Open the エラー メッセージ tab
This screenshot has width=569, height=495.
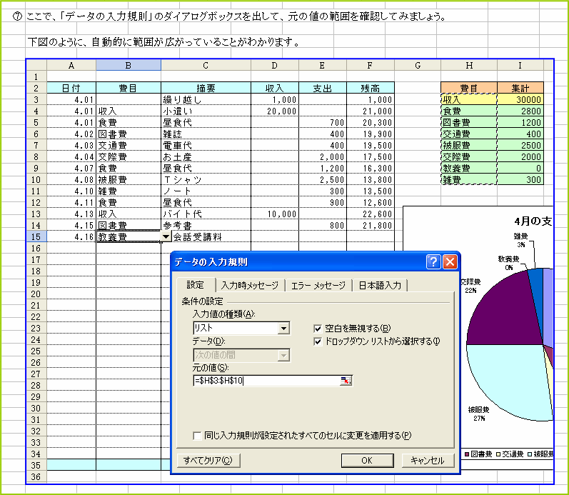[x=318, y=286]
